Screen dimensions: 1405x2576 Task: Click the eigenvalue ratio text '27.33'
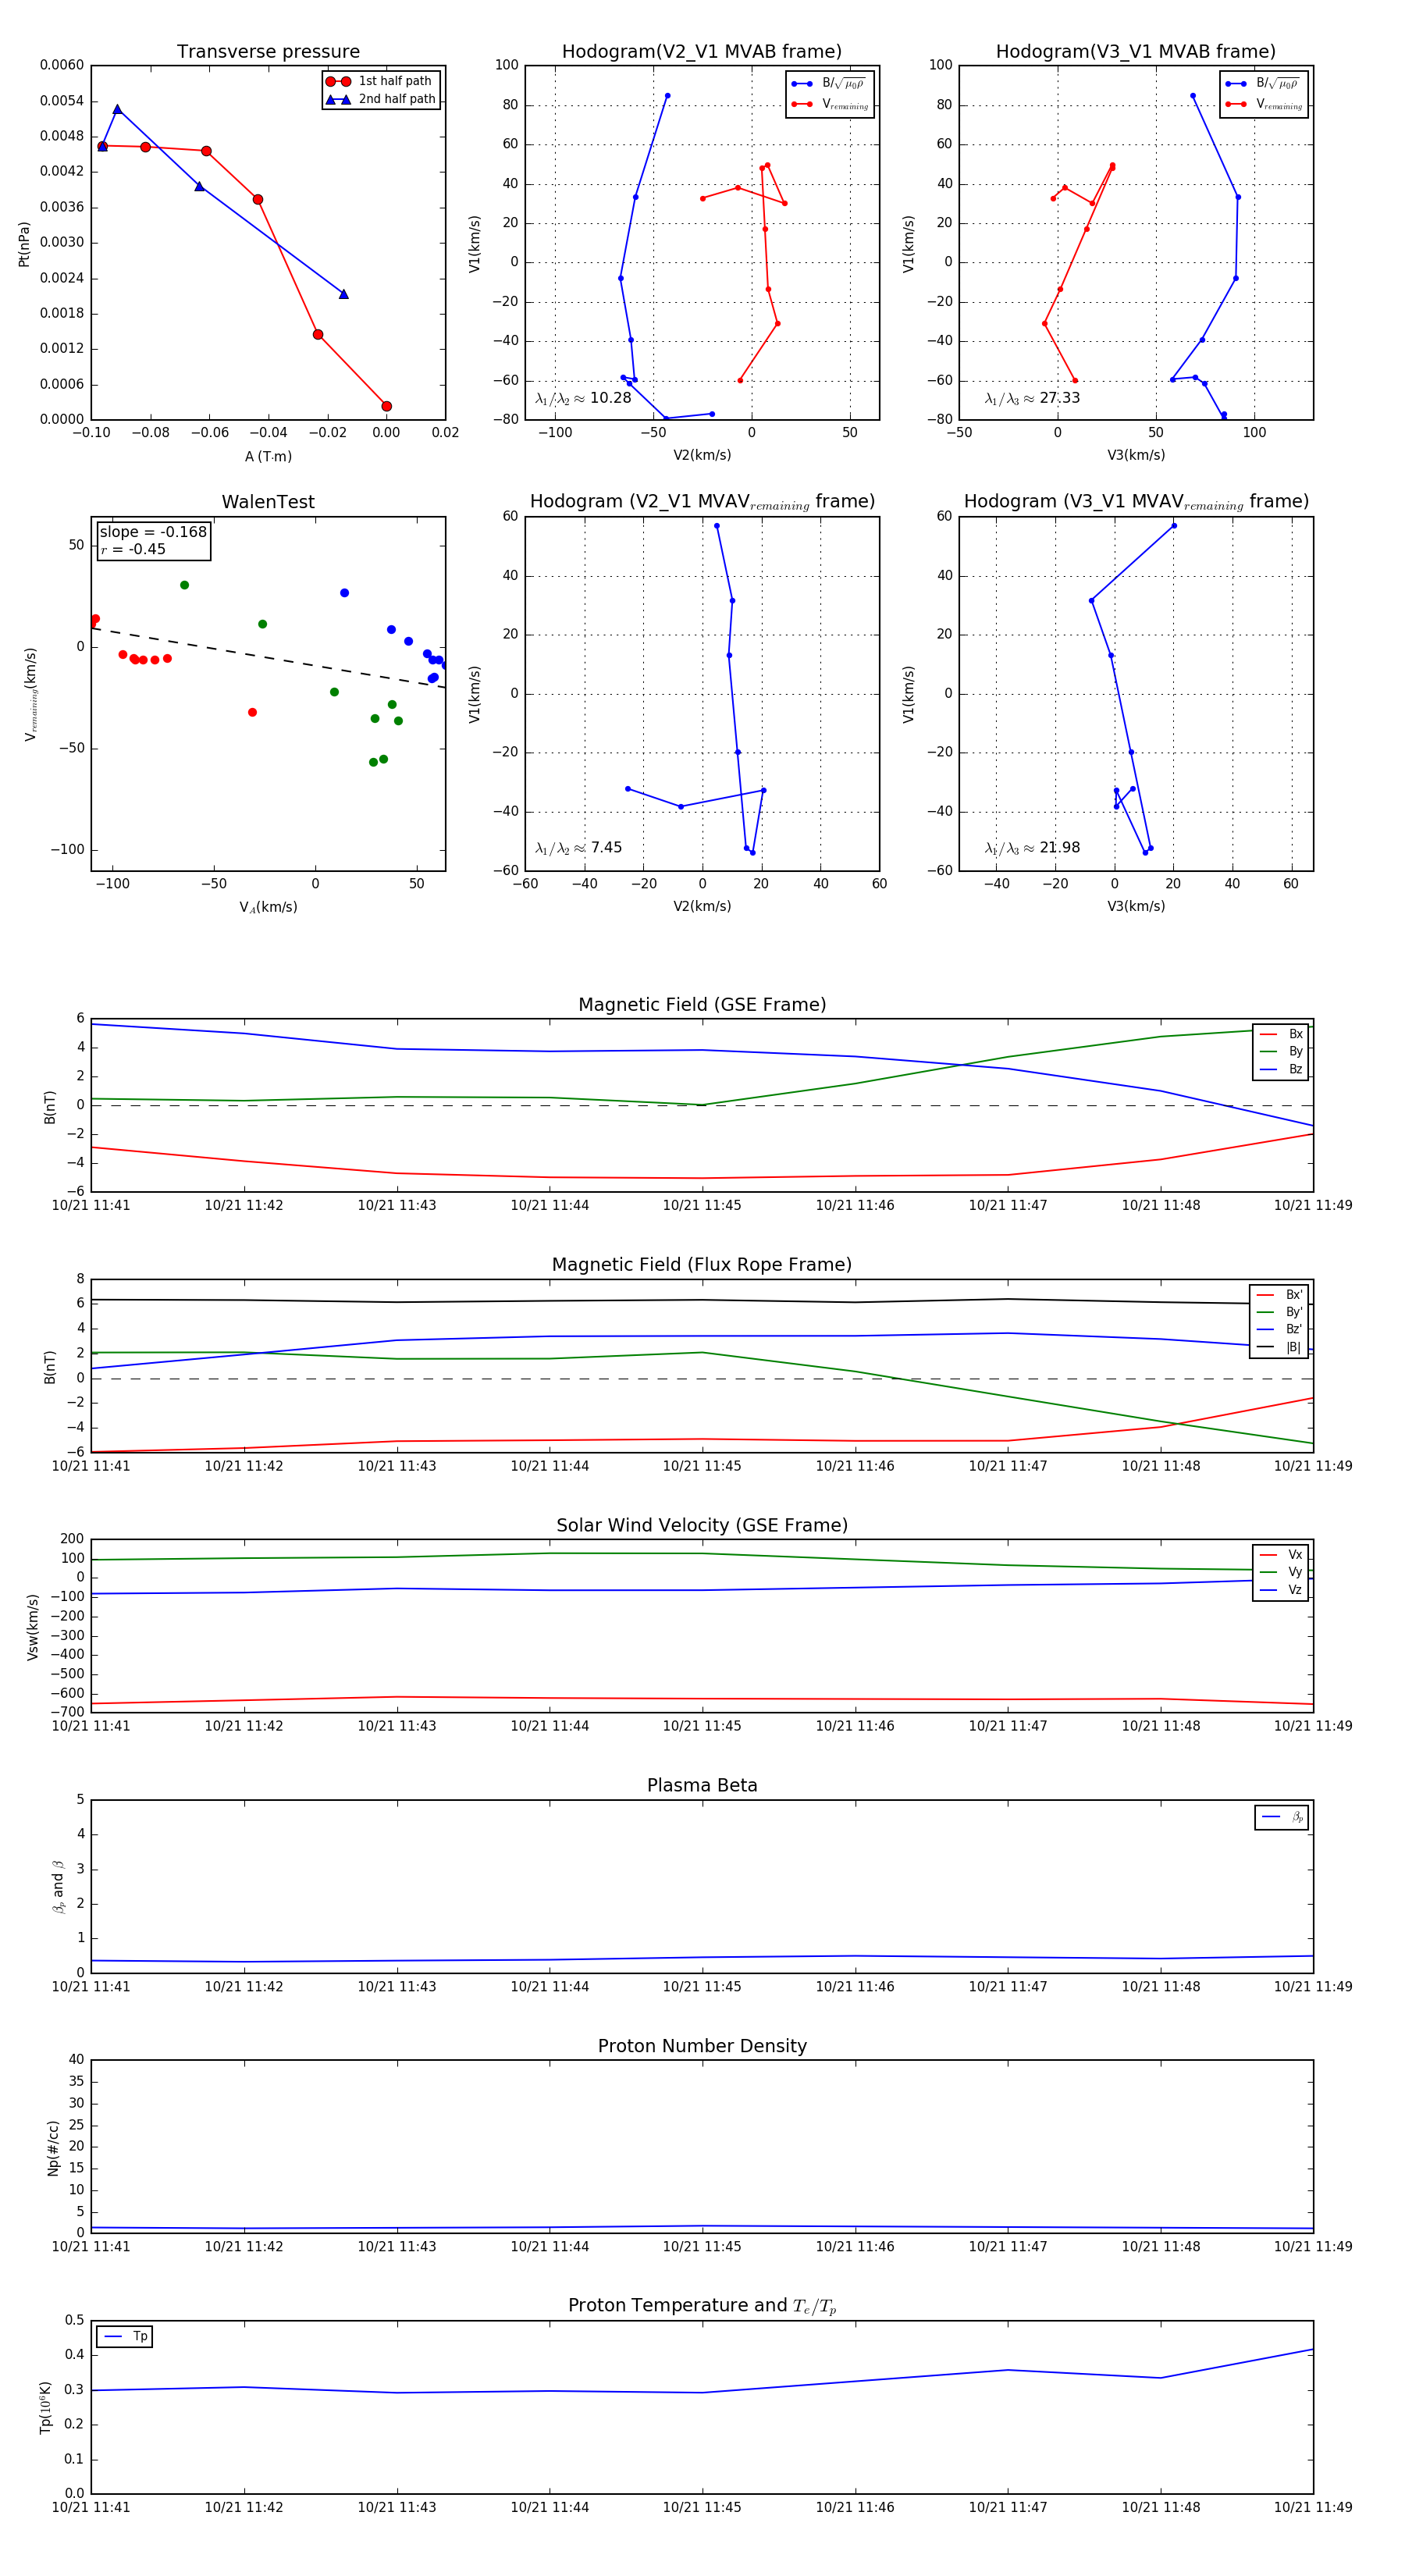pos(1060,398)
